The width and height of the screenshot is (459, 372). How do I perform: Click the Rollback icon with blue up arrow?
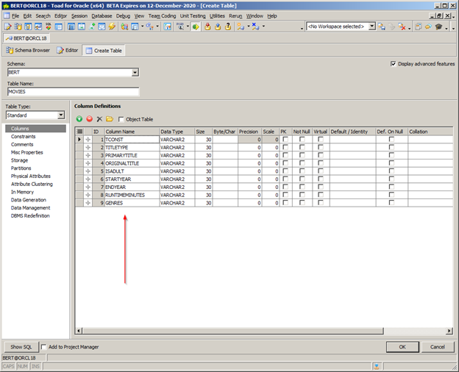click(218, 26)
